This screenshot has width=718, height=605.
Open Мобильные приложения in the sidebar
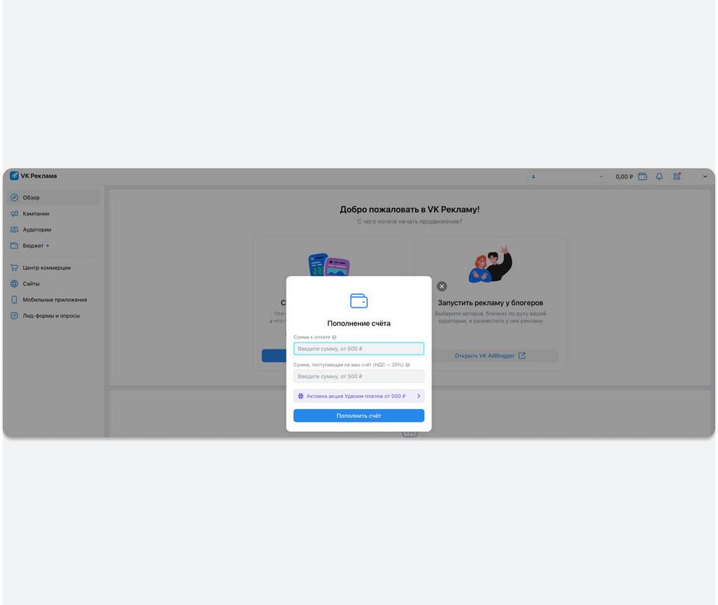[53, 300]
